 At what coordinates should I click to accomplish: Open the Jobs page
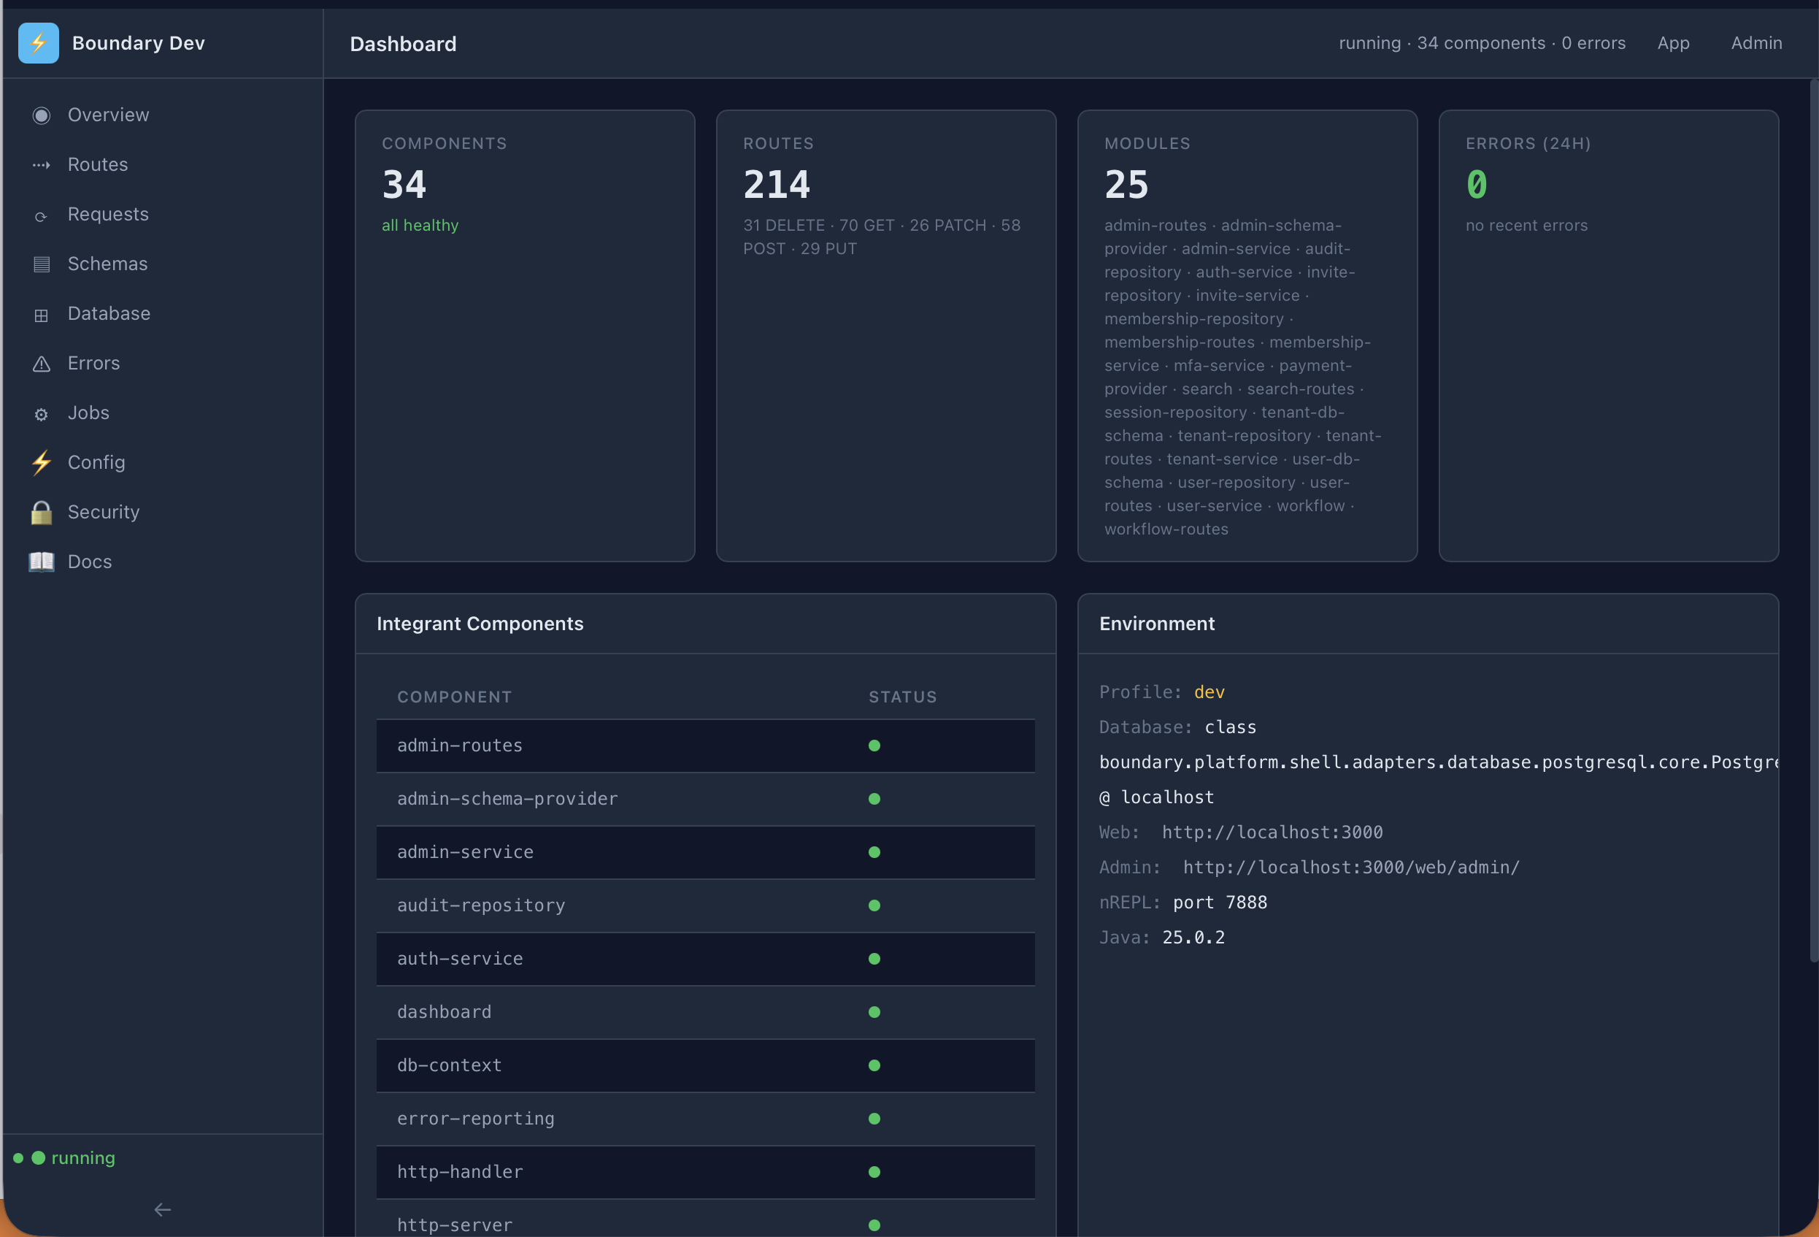click(163, 413)
